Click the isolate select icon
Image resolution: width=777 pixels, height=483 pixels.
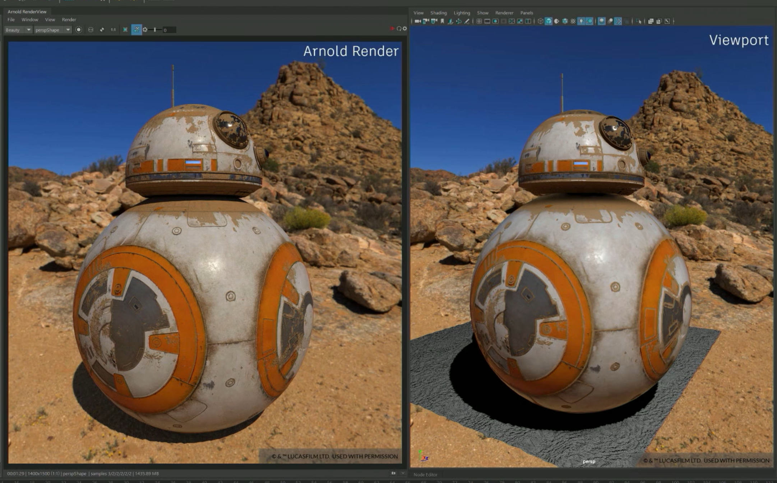639,21
